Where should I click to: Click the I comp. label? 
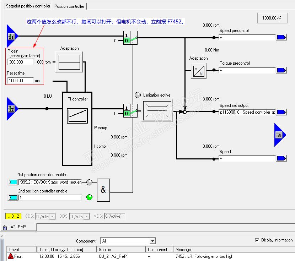(100, 146)
